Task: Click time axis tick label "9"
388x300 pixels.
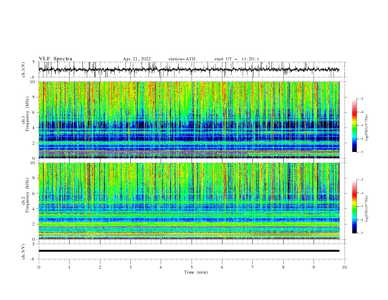Action: [x=314, y=267]
